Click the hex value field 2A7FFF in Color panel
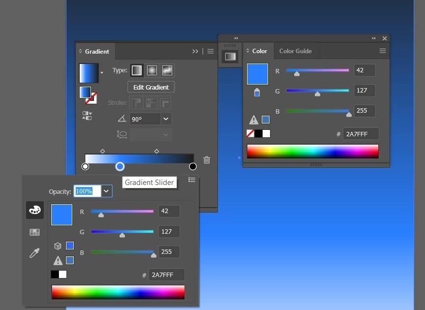The image size is (425, 310). tap(361, 134)
